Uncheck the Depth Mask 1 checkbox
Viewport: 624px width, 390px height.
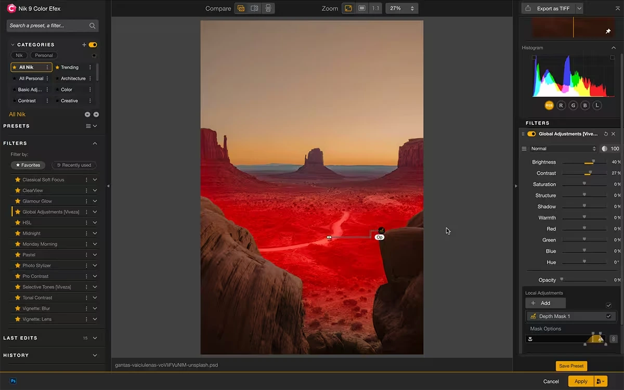[608, 316]
